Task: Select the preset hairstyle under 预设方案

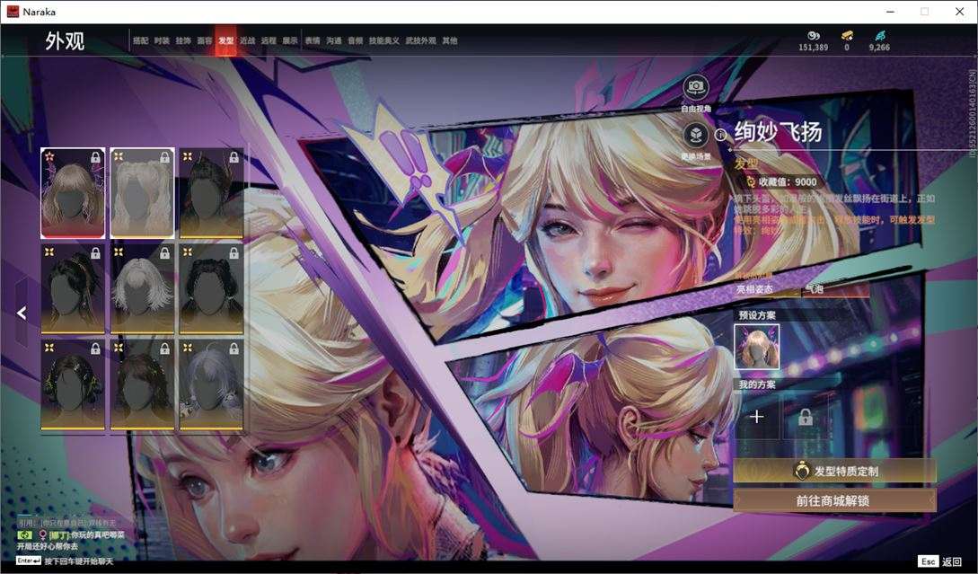Action: coord(756,346)
